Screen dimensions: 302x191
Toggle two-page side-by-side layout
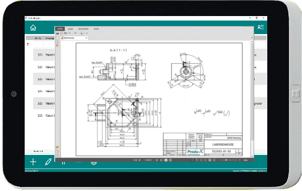click(201, 160)
